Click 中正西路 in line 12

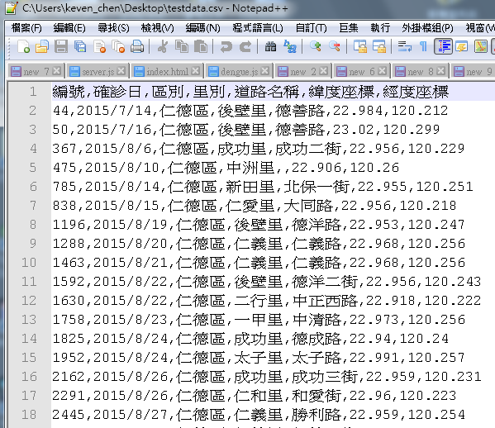click(x=325, y=301)
